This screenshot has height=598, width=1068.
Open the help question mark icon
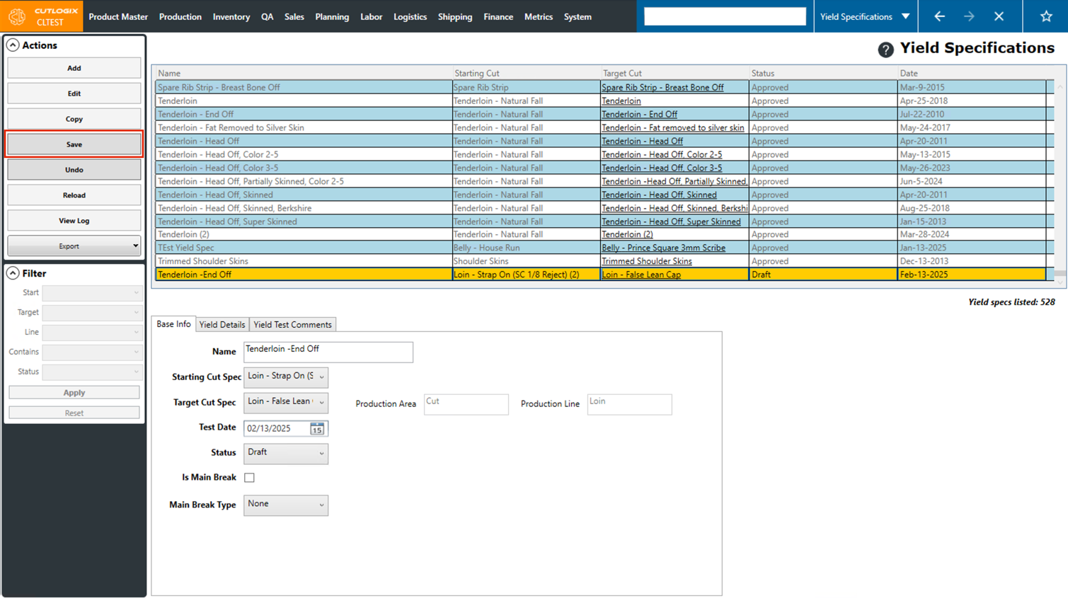coord(885,50)
